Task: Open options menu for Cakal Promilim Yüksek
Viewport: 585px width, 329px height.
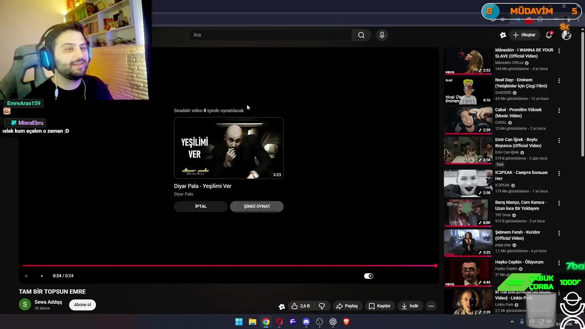Action: [x=559, y=111]
